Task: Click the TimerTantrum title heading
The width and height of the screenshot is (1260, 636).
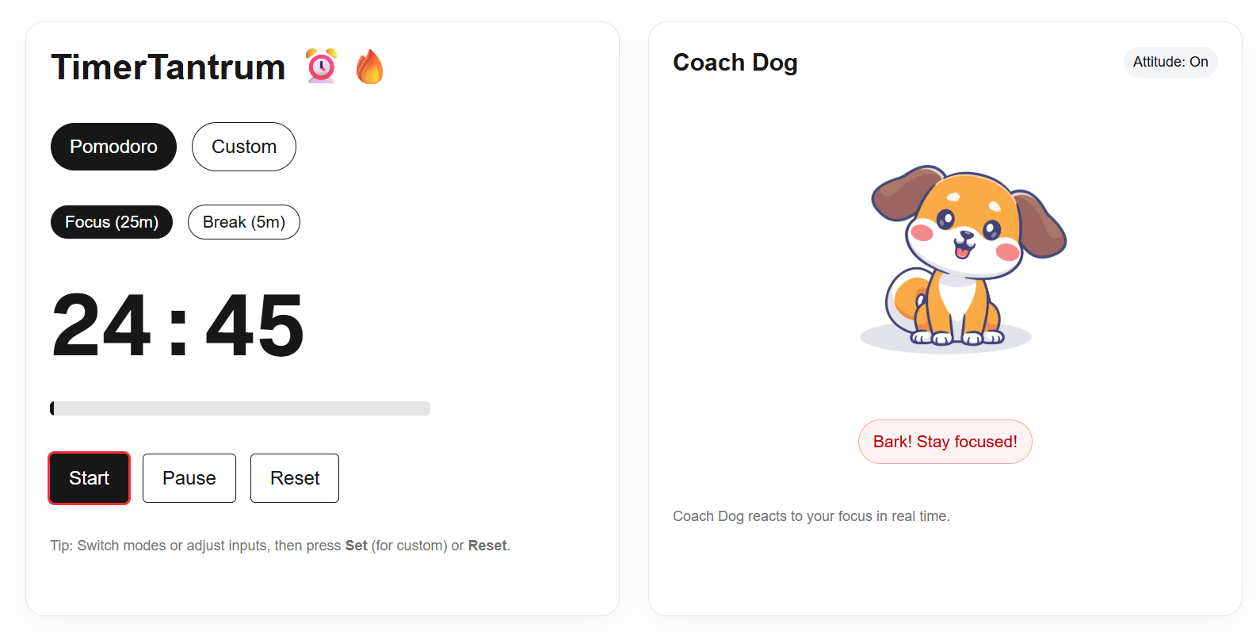Action: pos(168,67)
